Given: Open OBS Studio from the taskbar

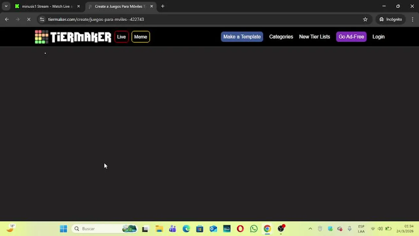Looking at the screenshot, I should (x=281, y=229).
